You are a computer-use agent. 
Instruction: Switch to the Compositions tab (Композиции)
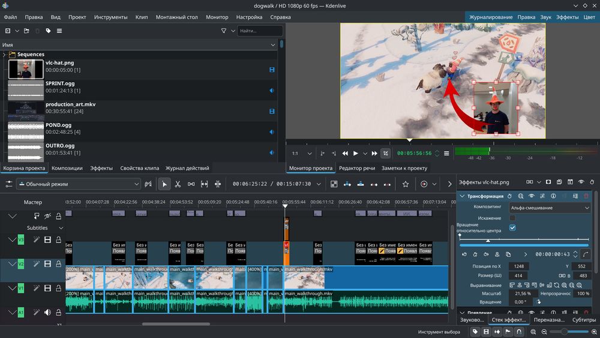tap(67, 168)
